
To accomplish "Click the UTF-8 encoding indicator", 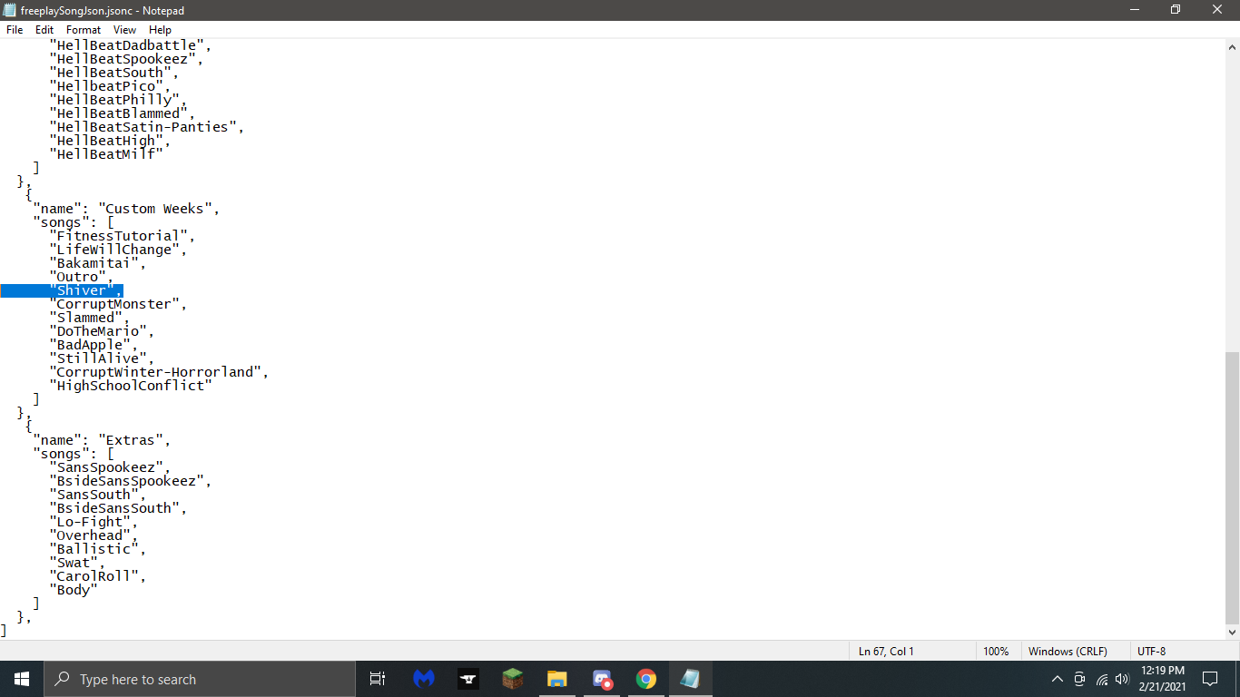I will pos(1150,651).
